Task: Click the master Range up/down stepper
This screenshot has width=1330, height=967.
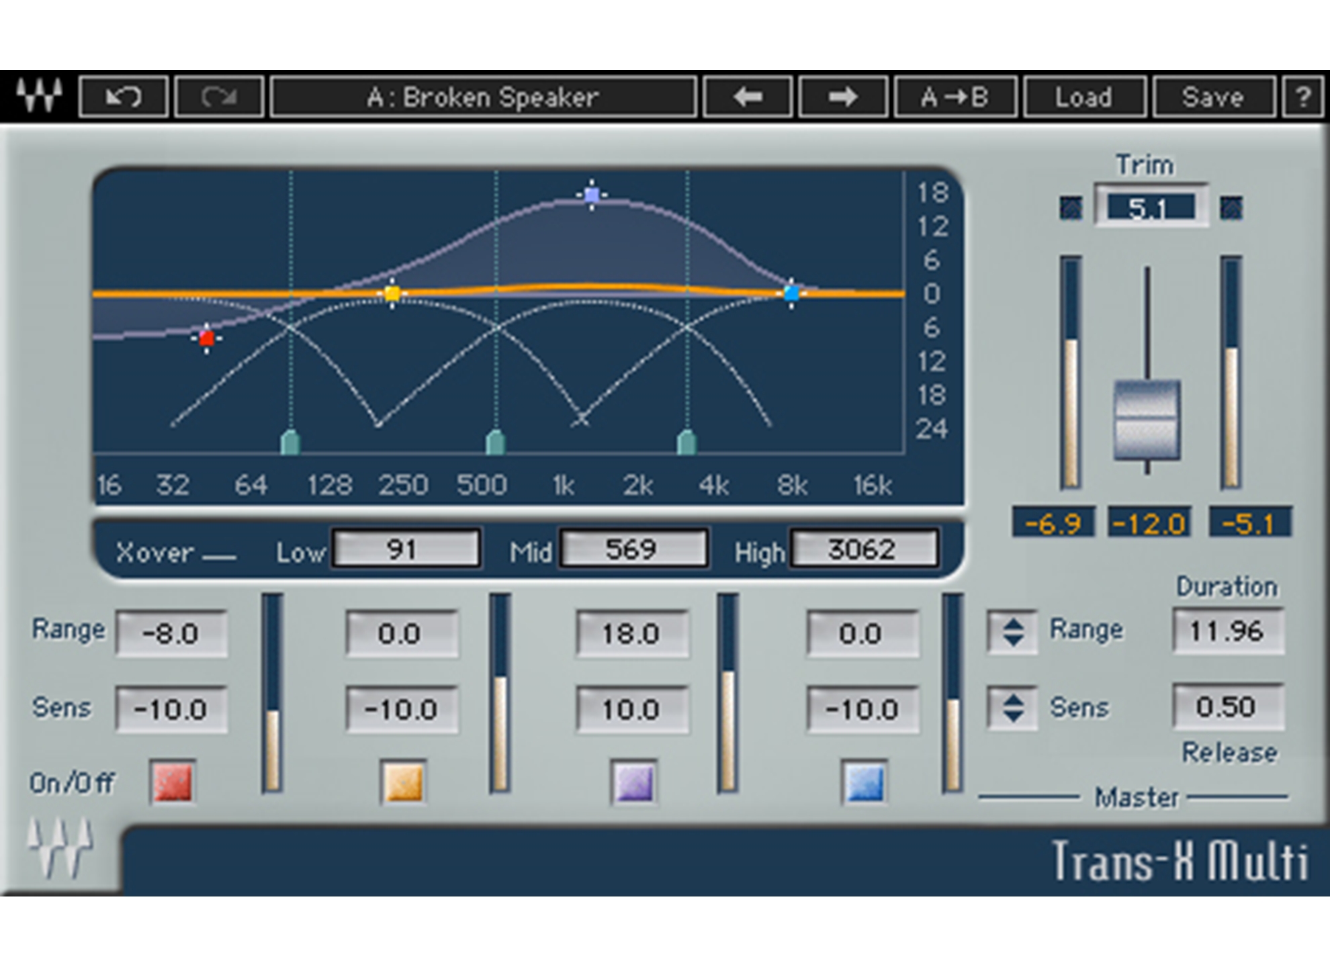Action: click(1012, 631)
